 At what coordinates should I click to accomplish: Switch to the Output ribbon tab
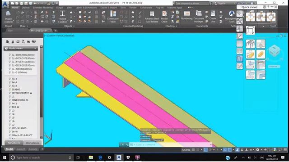[x=60, y=8]
